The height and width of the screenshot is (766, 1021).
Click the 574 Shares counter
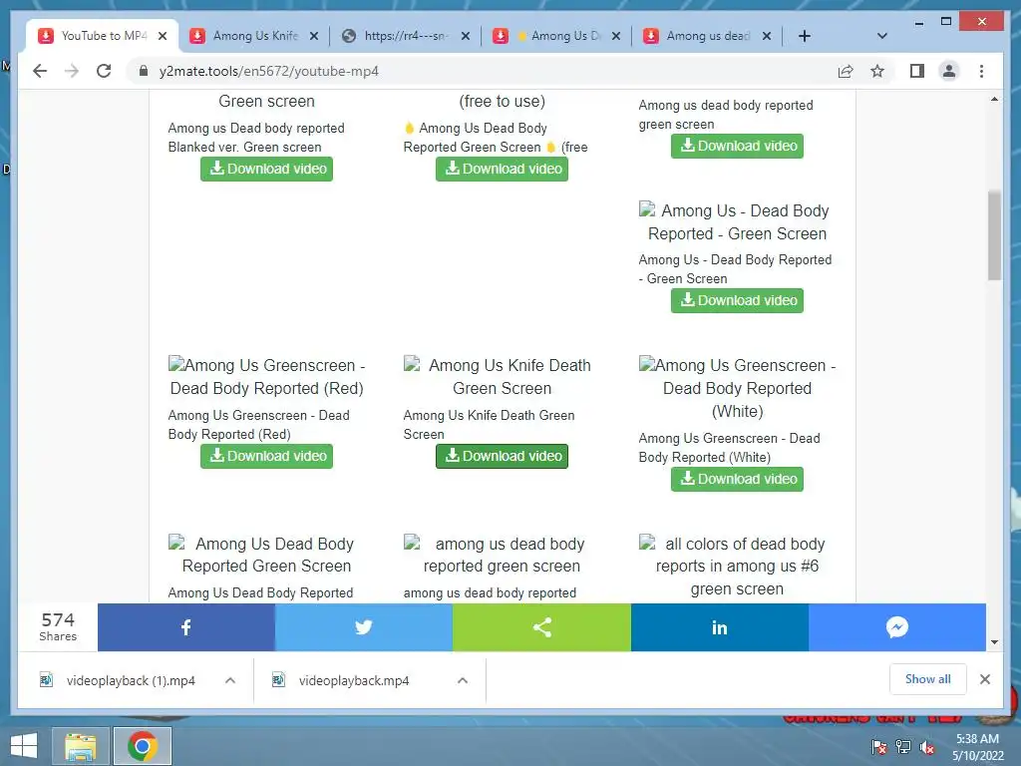tap(58, 626)
